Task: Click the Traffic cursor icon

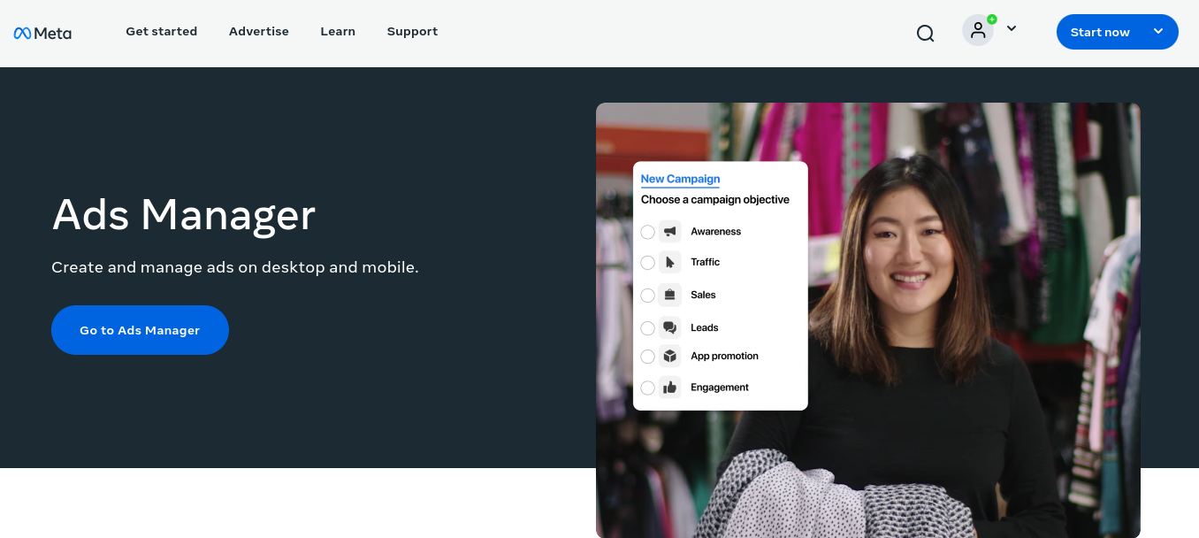Action: point(670,263)
